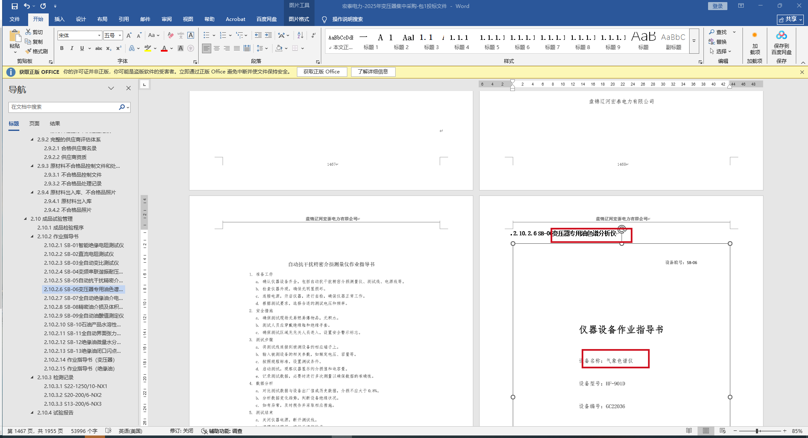Click the search magnifier in the navigation pane
808x438 pixels.
[122, 107]
